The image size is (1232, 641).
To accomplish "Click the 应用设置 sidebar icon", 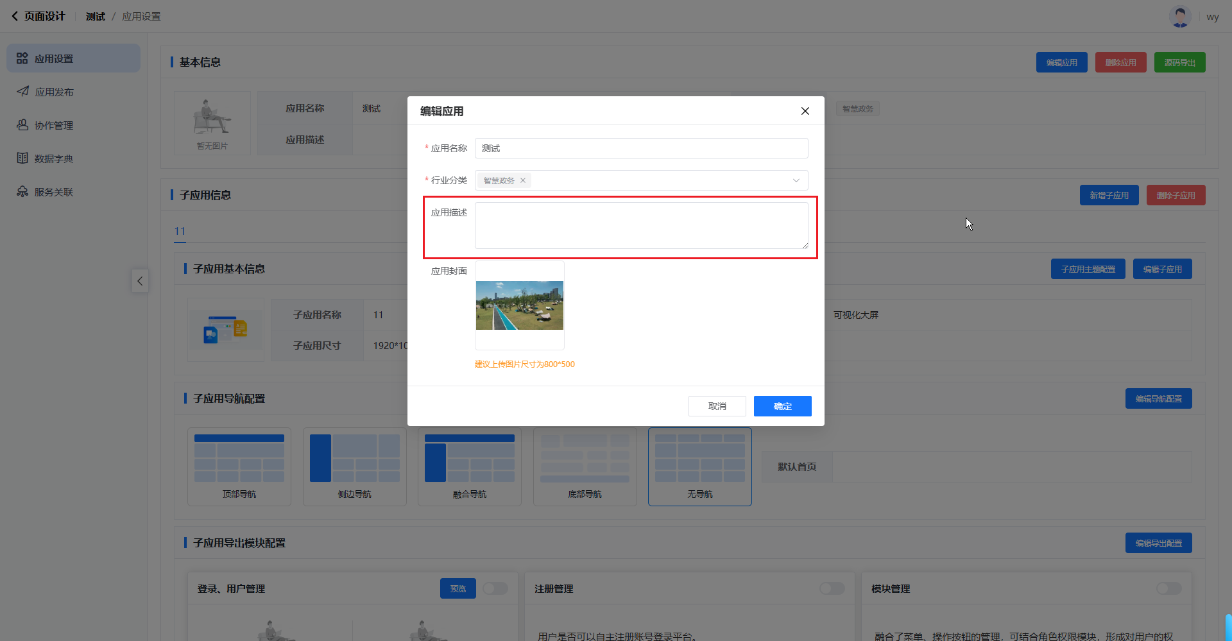I will point(22,58).
